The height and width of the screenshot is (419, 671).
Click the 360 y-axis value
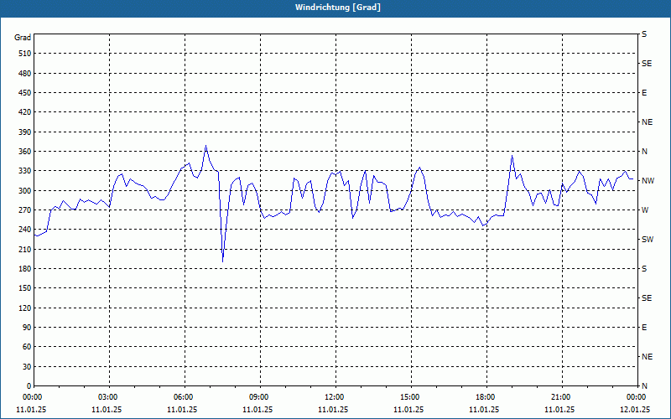[25, 152]
